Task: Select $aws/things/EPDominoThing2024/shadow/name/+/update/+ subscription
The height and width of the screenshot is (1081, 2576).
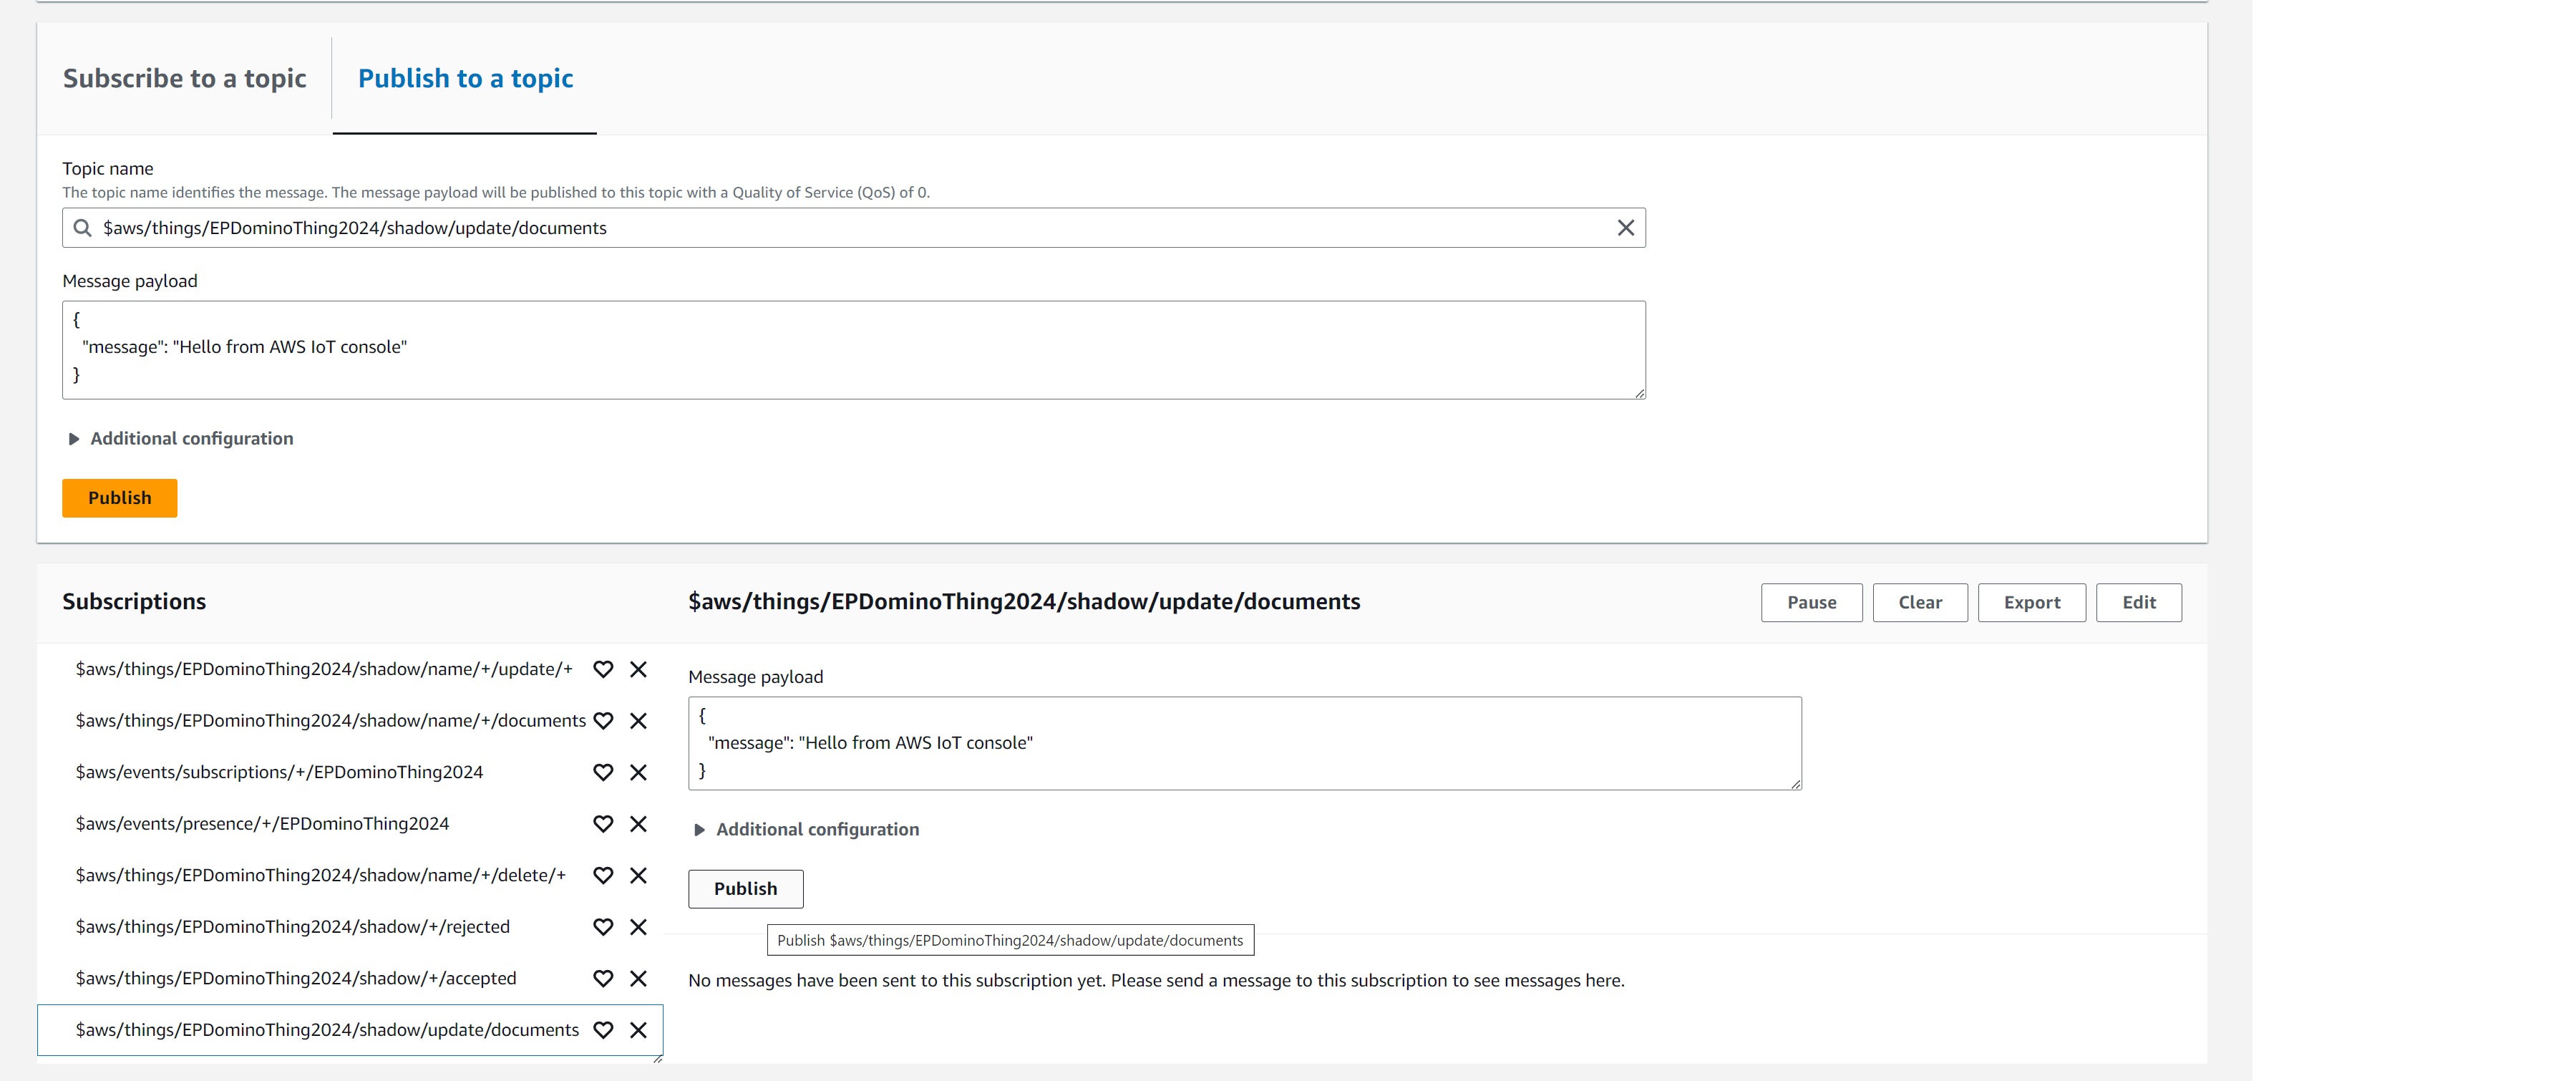Action: pyautogui.click(x=324, y=669)
